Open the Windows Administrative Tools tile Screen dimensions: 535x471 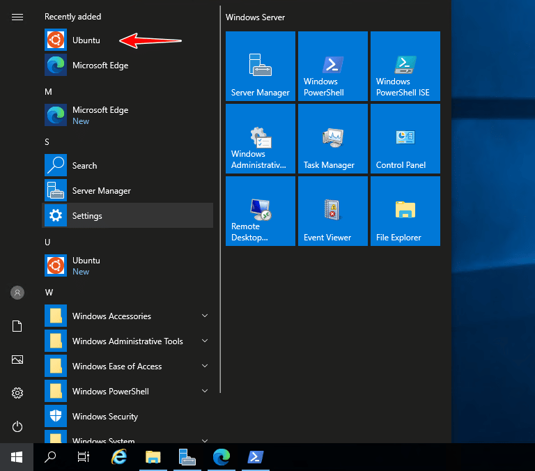click(261, 139)
